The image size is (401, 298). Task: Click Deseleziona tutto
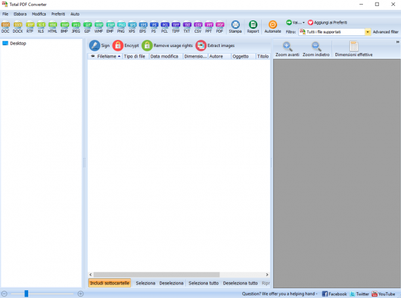click(240, 283)
